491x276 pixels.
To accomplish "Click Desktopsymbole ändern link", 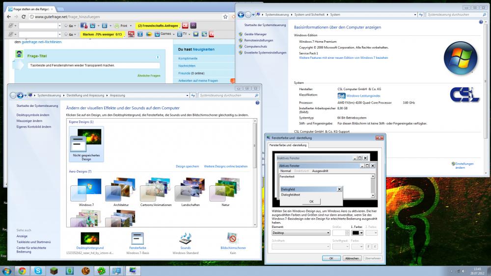I will (x=33, y=115).
